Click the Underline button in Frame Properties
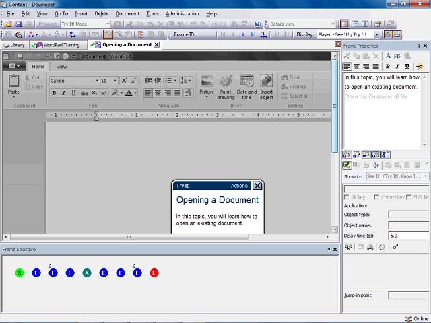 point(408,67)
